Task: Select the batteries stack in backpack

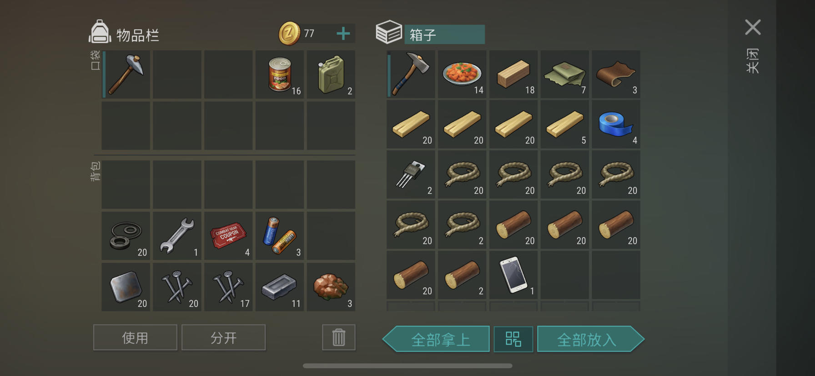Action: (280, 236)
